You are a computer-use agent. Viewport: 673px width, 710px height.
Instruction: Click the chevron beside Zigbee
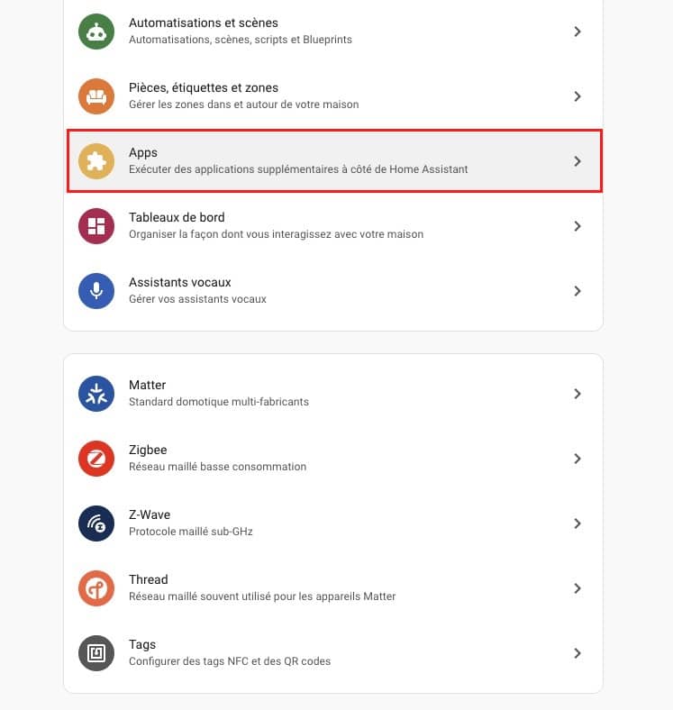point(578,459)
